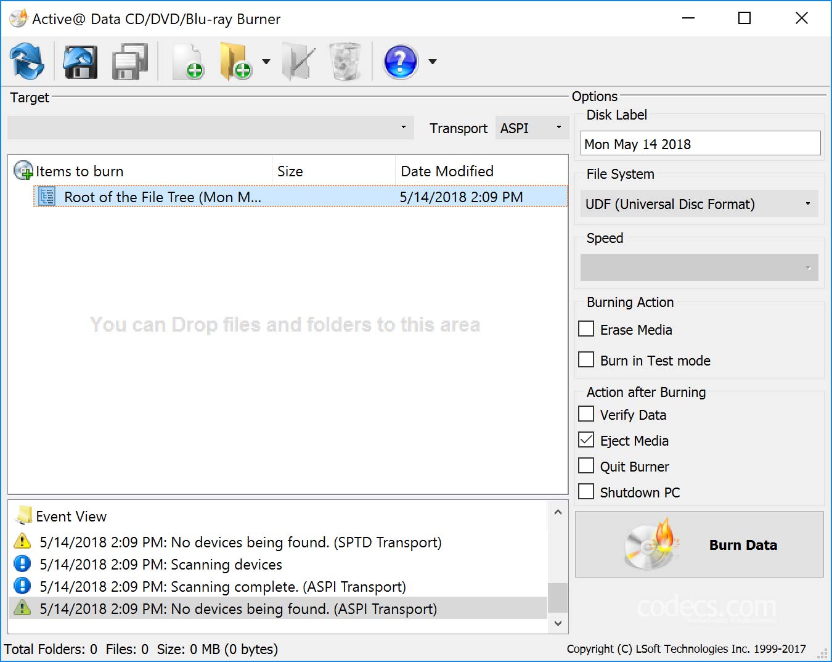This screenshot has height=662, width=832.
Task: Select ASPI Transport no devices warning
Action: coord(278,608)
